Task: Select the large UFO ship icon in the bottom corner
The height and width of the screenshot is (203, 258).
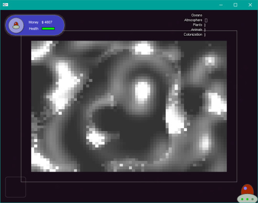Action: tap(247, 193)
